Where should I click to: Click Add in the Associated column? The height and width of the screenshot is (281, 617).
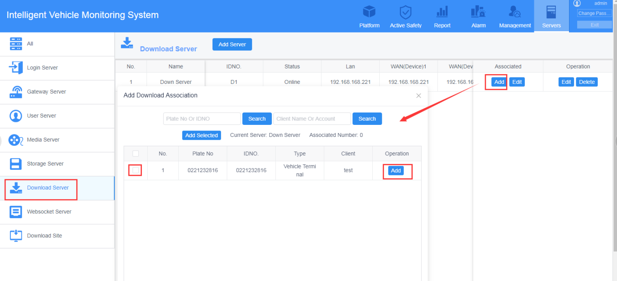(x=499, y=82)
